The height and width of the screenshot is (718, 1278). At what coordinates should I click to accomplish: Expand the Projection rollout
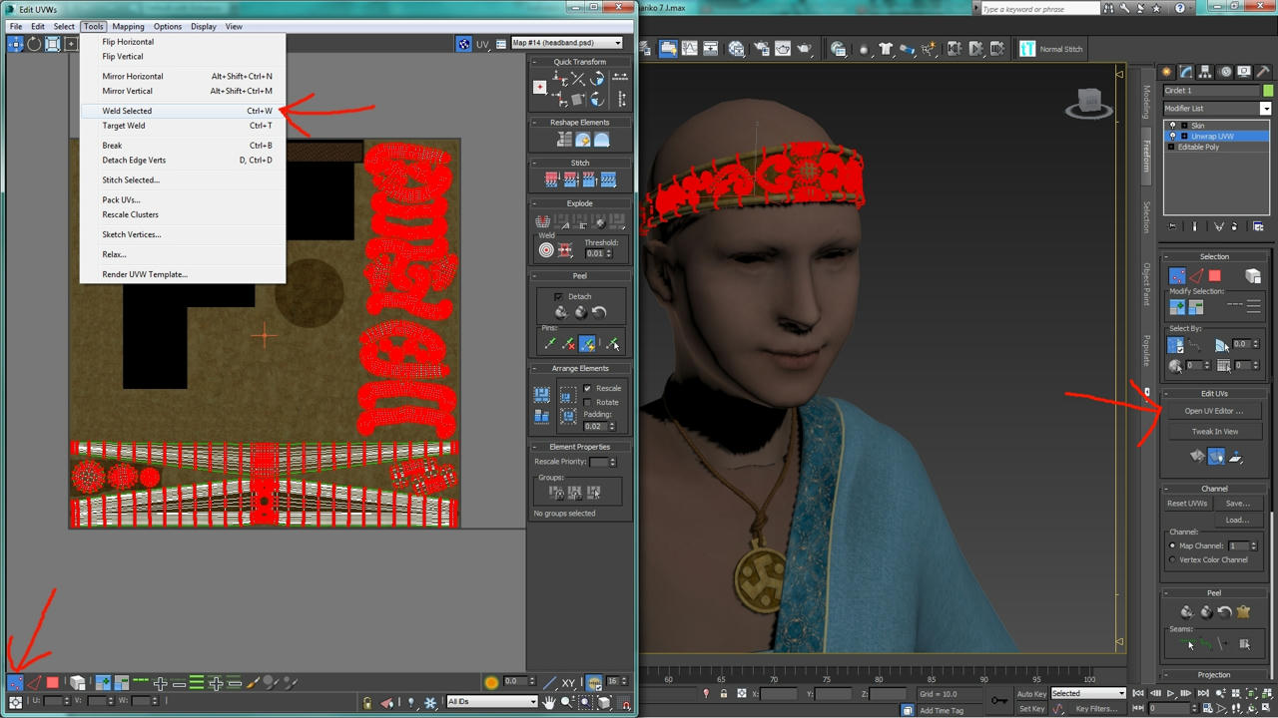pyautogui.click(x=1214, y=675)
